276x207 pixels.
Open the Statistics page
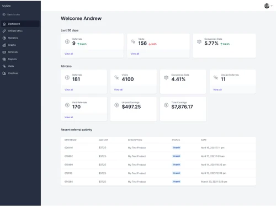(20, 38)
